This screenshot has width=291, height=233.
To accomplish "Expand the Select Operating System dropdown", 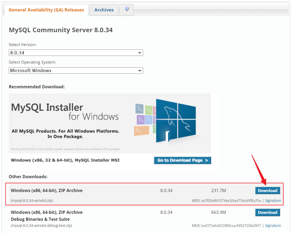I will click(x=76, y=70).
